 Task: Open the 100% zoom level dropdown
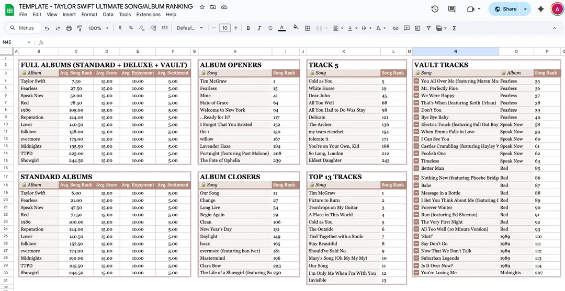(x=98, y=28)
